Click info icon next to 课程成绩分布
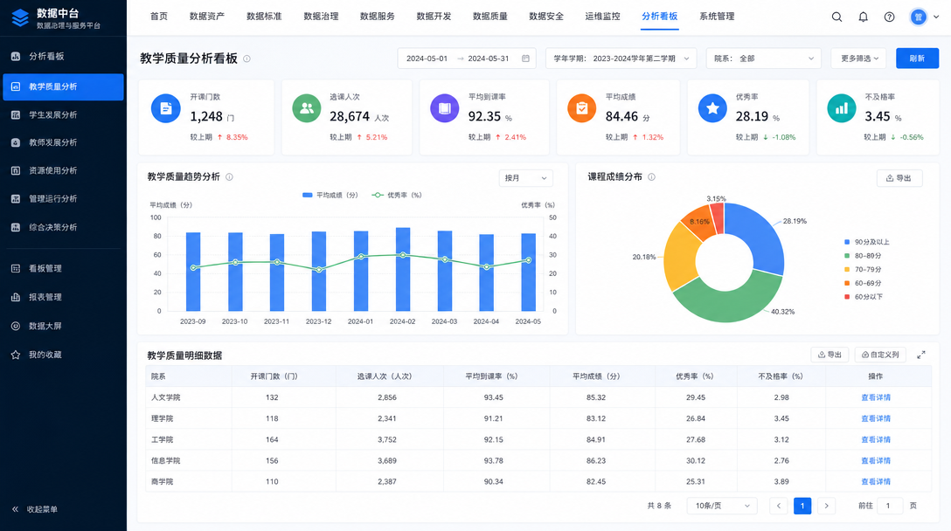This screenshot has width=951, height=531. pos(651,177)
